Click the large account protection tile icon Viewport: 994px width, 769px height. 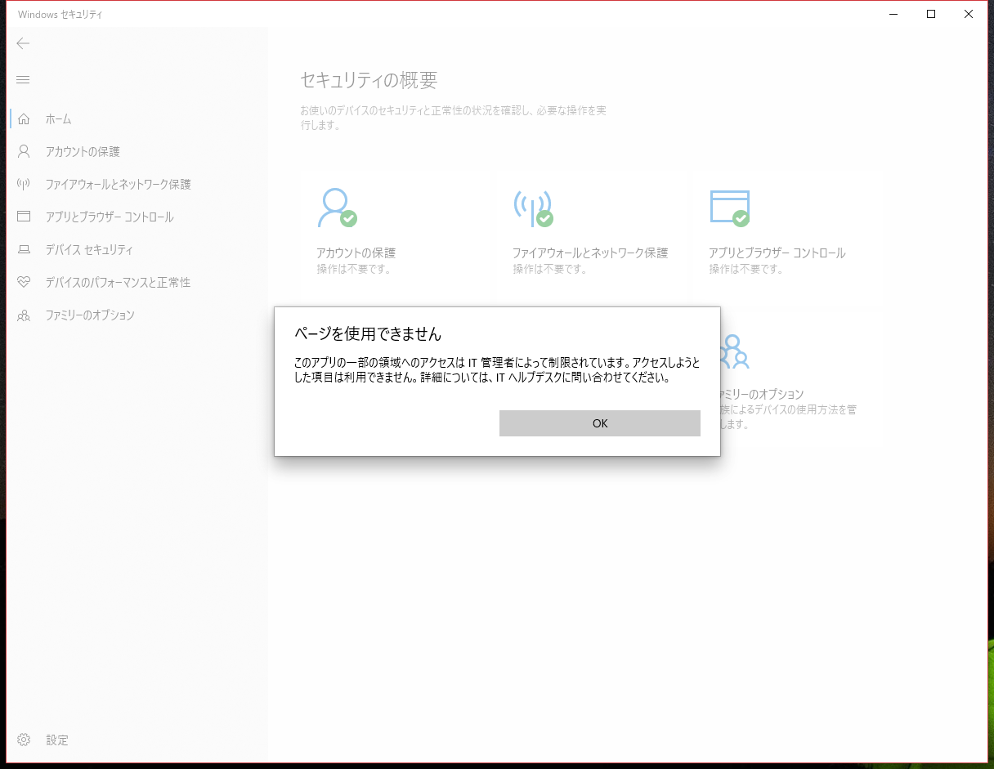[x=337, y=208]
